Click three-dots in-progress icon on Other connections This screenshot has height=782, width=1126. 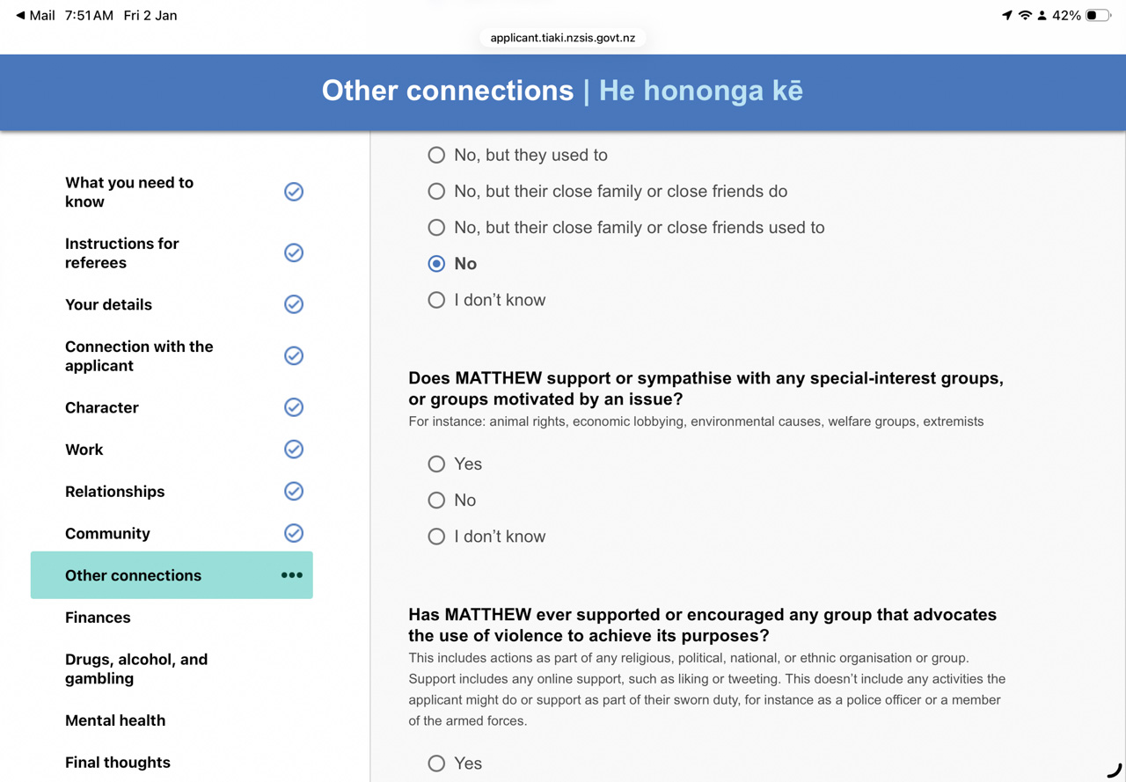click(x=292, y=575)
